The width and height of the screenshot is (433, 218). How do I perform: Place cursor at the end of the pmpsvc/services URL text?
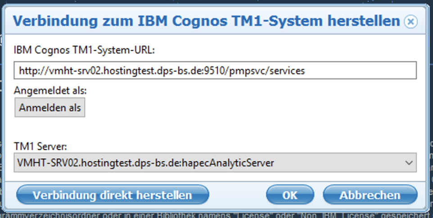coord(306,71)
